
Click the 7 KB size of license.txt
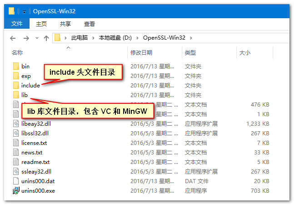(263, 143)
